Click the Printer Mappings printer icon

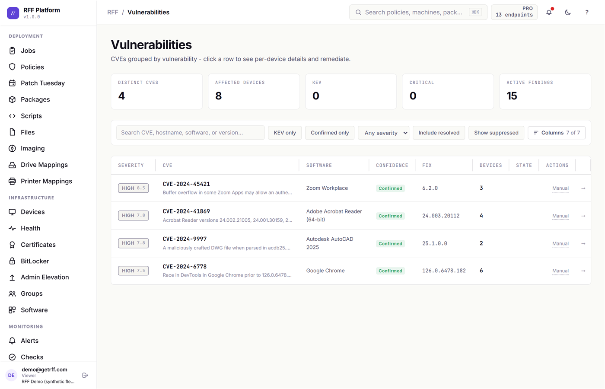12,181
